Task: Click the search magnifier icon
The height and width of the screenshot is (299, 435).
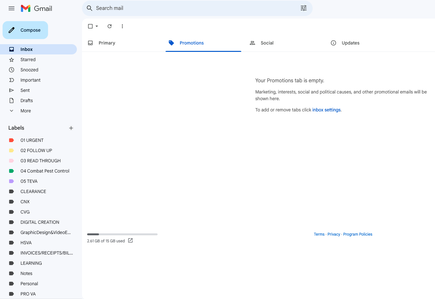Action: 90,8
